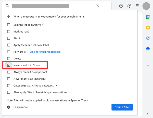Check the Mark as read box

coord(9,32)
